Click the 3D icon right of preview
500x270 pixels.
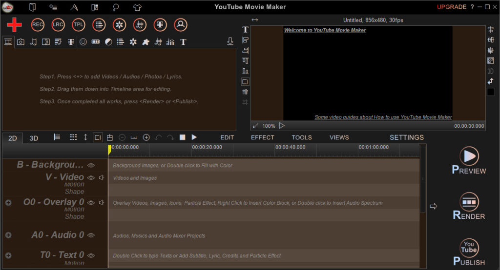coord(490,71)
